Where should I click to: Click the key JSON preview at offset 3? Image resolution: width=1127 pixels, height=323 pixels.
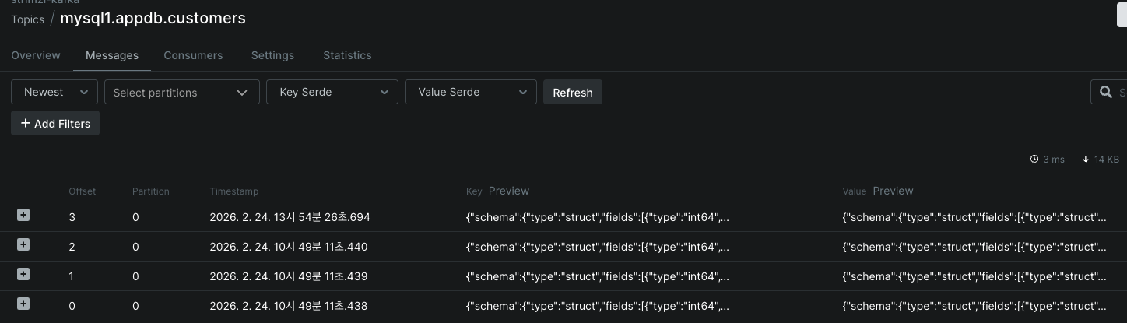(x=597, y=217)
